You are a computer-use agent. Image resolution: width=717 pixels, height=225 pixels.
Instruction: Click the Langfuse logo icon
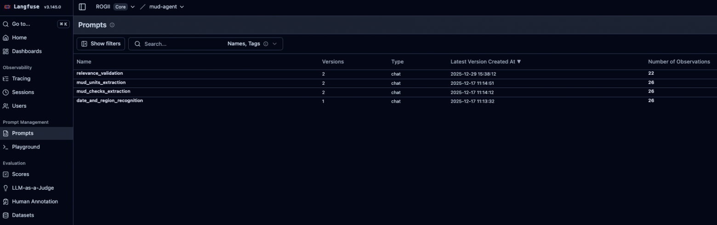coord(7,7)
